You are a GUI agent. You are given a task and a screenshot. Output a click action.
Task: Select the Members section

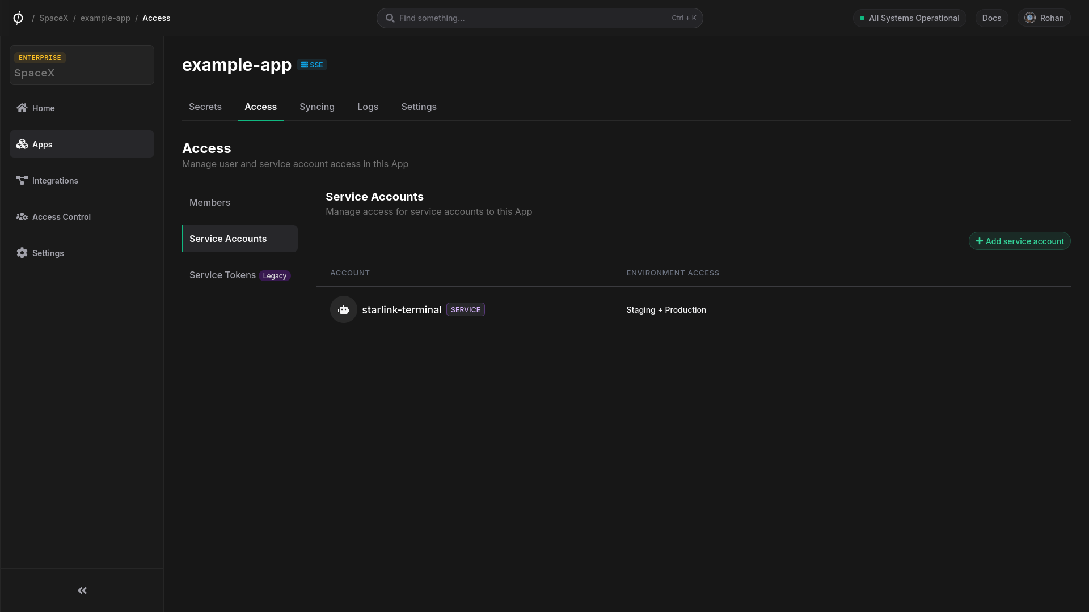(209, 202)
